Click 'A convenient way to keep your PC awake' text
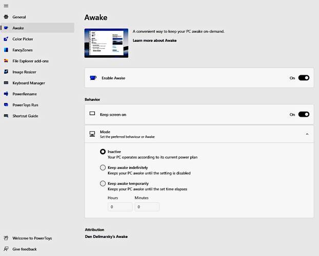The height and width of the screenshot is (256, 319). coord(178,31)
